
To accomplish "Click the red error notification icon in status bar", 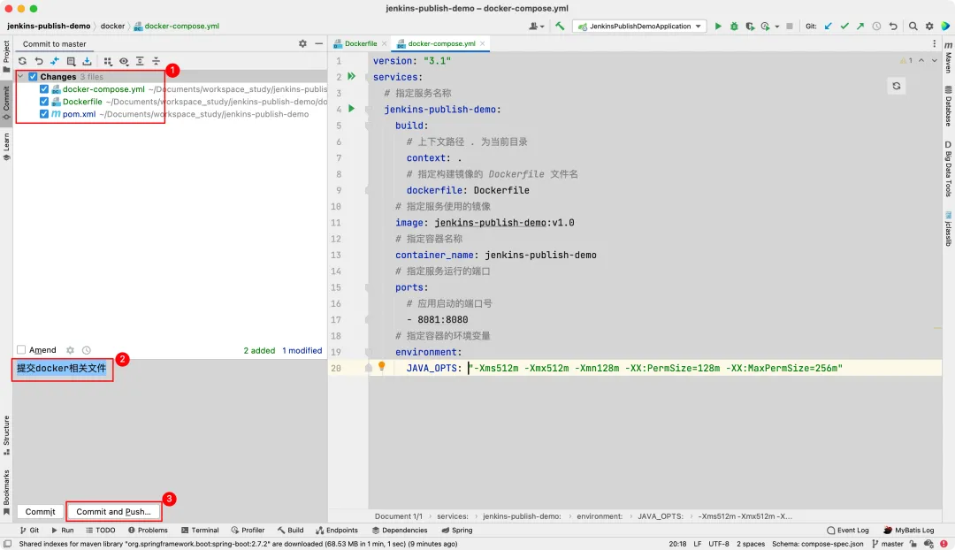I will click(x=944, y=544).
